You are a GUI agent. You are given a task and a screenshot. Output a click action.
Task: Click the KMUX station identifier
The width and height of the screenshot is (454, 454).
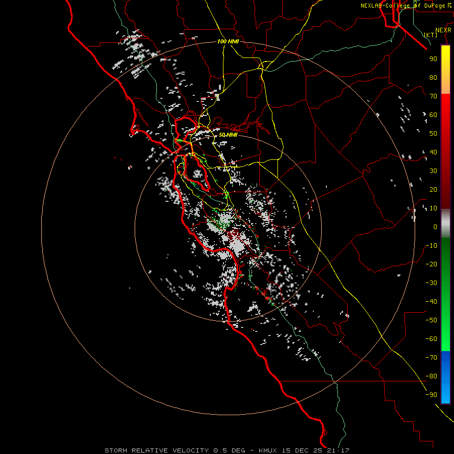coord(268,450)
